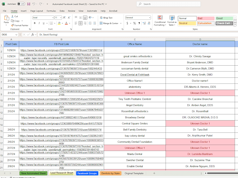Toggle Wrap Text
The width and height of the screenshot is (238, 178).
(x=106, y=18)
